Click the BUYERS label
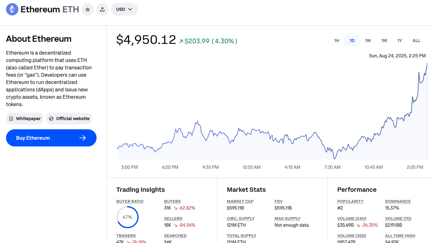 [x=173, y=201]
